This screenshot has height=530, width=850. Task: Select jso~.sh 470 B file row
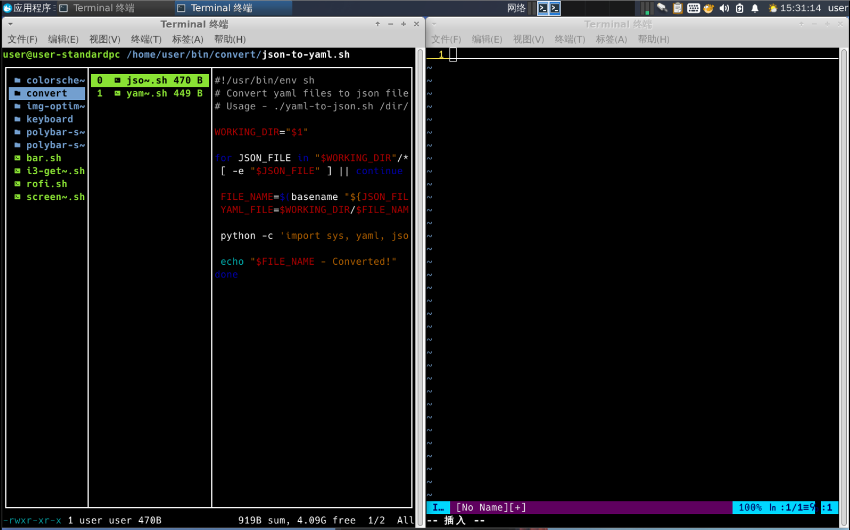click(x=149, y=80)
